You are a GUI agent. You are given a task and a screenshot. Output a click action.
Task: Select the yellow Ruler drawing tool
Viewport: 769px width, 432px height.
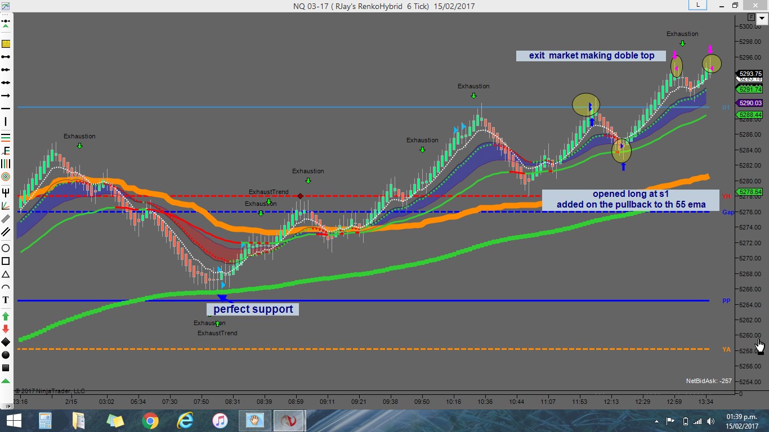tap(6, 44)
